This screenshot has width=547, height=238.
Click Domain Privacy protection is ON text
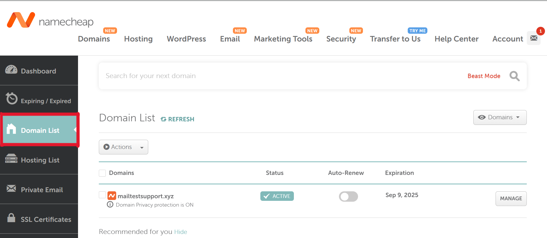(x=155, y=205)
